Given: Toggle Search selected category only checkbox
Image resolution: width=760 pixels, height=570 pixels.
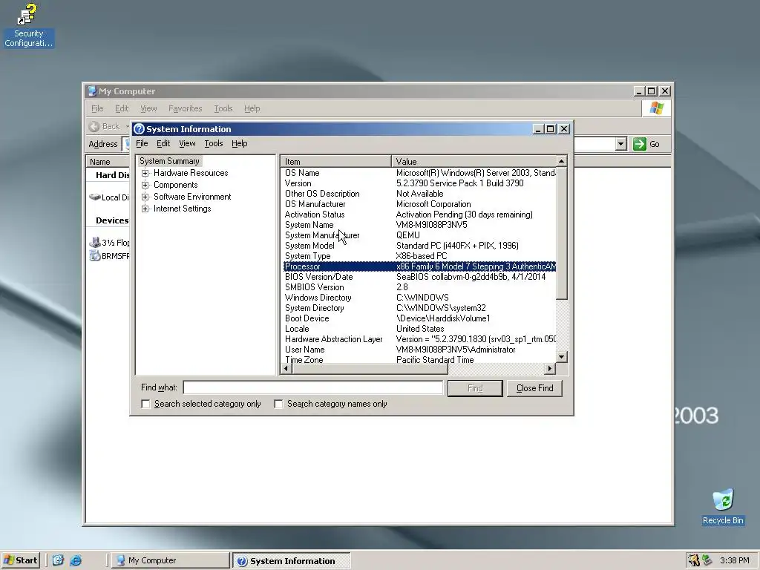Looking at the screenshot, I should pyautogui.click(x=145, y=404).
